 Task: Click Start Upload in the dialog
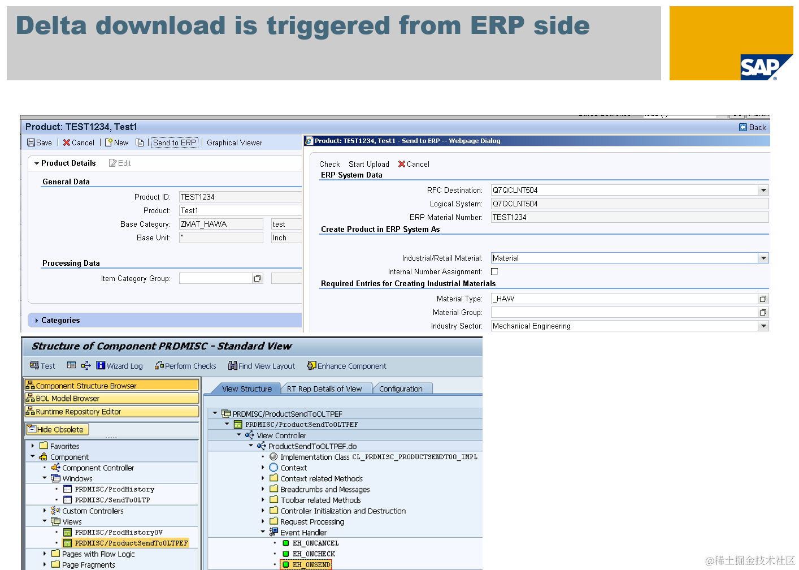click(x=369, y=164)
